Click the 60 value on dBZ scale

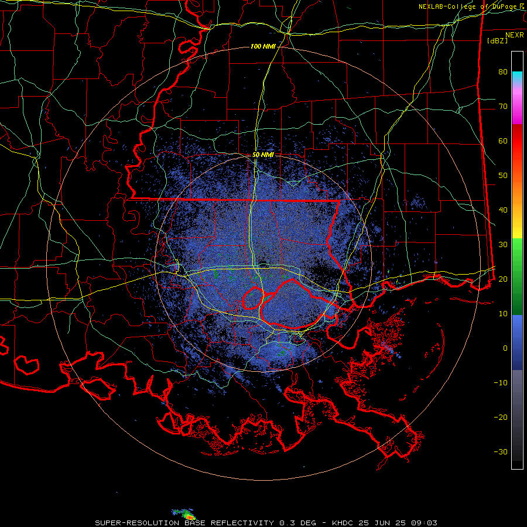[x=503, y=141]
